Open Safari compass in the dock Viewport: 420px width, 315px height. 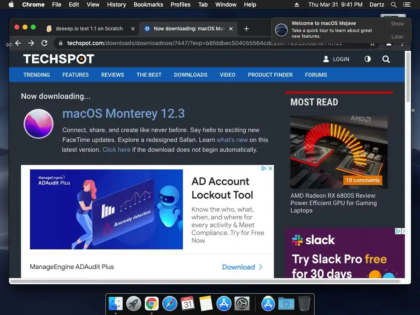(170, 304)
